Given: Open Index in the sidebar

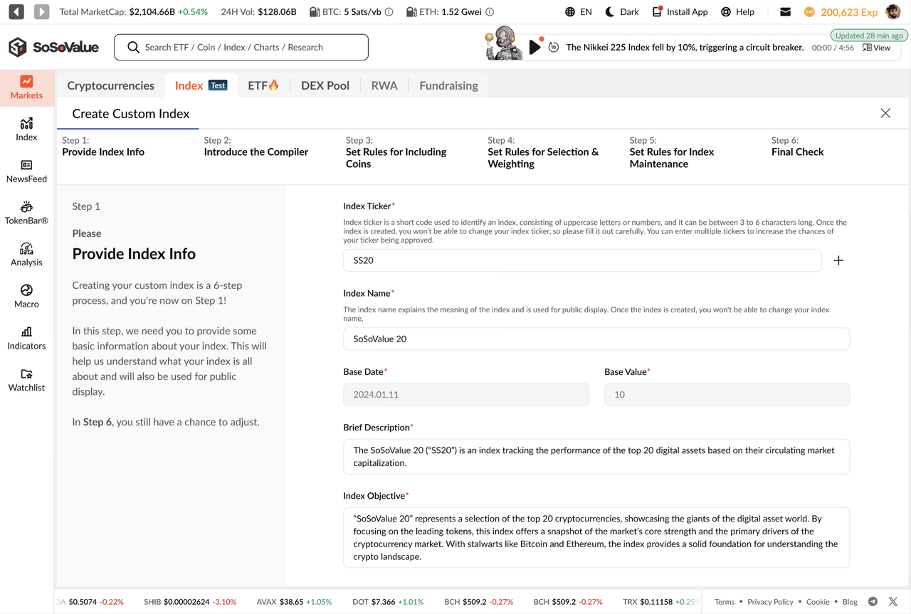Looking at the screenshot, I should click(x=26, y=129).
